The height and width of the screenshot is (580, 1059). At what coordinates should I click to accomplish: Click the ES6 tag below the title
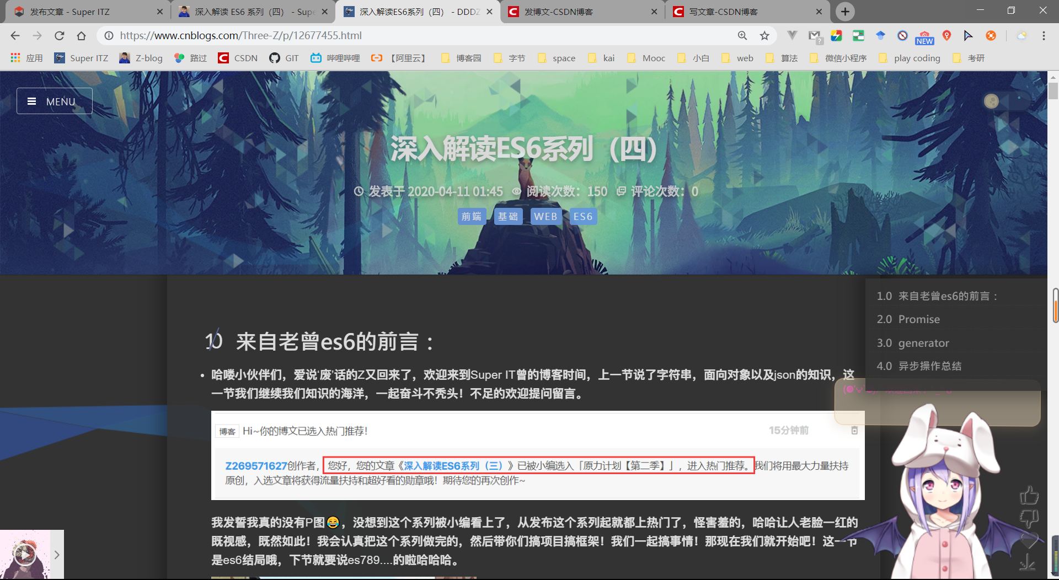(x=583, y=216)
